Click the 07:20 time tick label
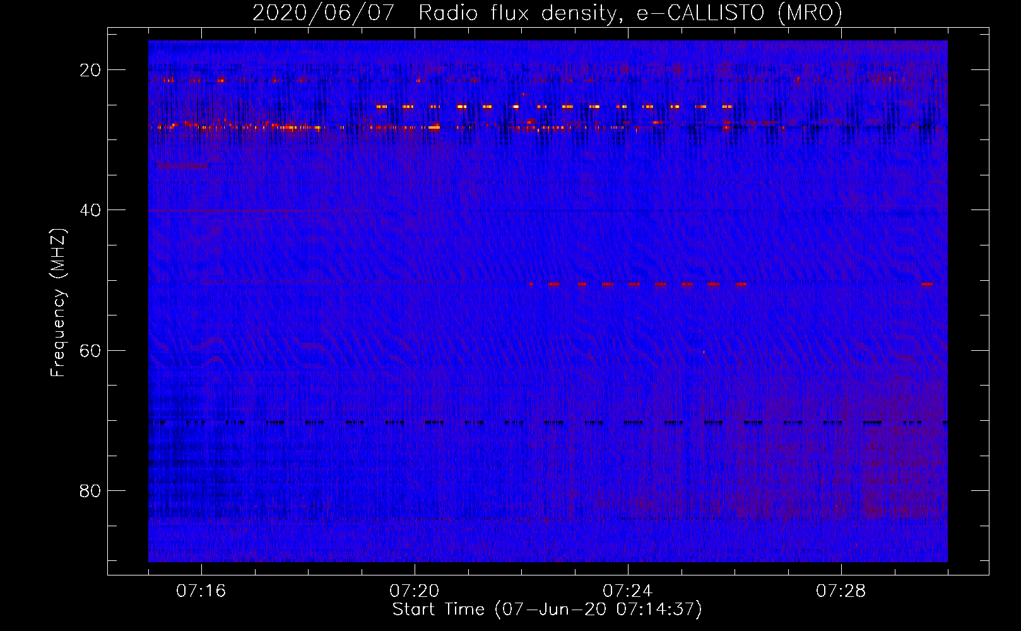The width and height of the screenshot is (1021, 631). 415,591
